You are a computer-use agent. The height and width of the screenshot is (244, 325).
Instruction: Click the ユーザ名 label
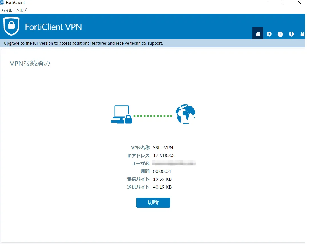click(140, 163)
